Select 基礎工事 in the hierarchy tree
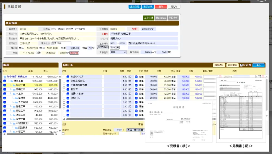This screenshot has height=154, width=272. click(x=21, y=89)
